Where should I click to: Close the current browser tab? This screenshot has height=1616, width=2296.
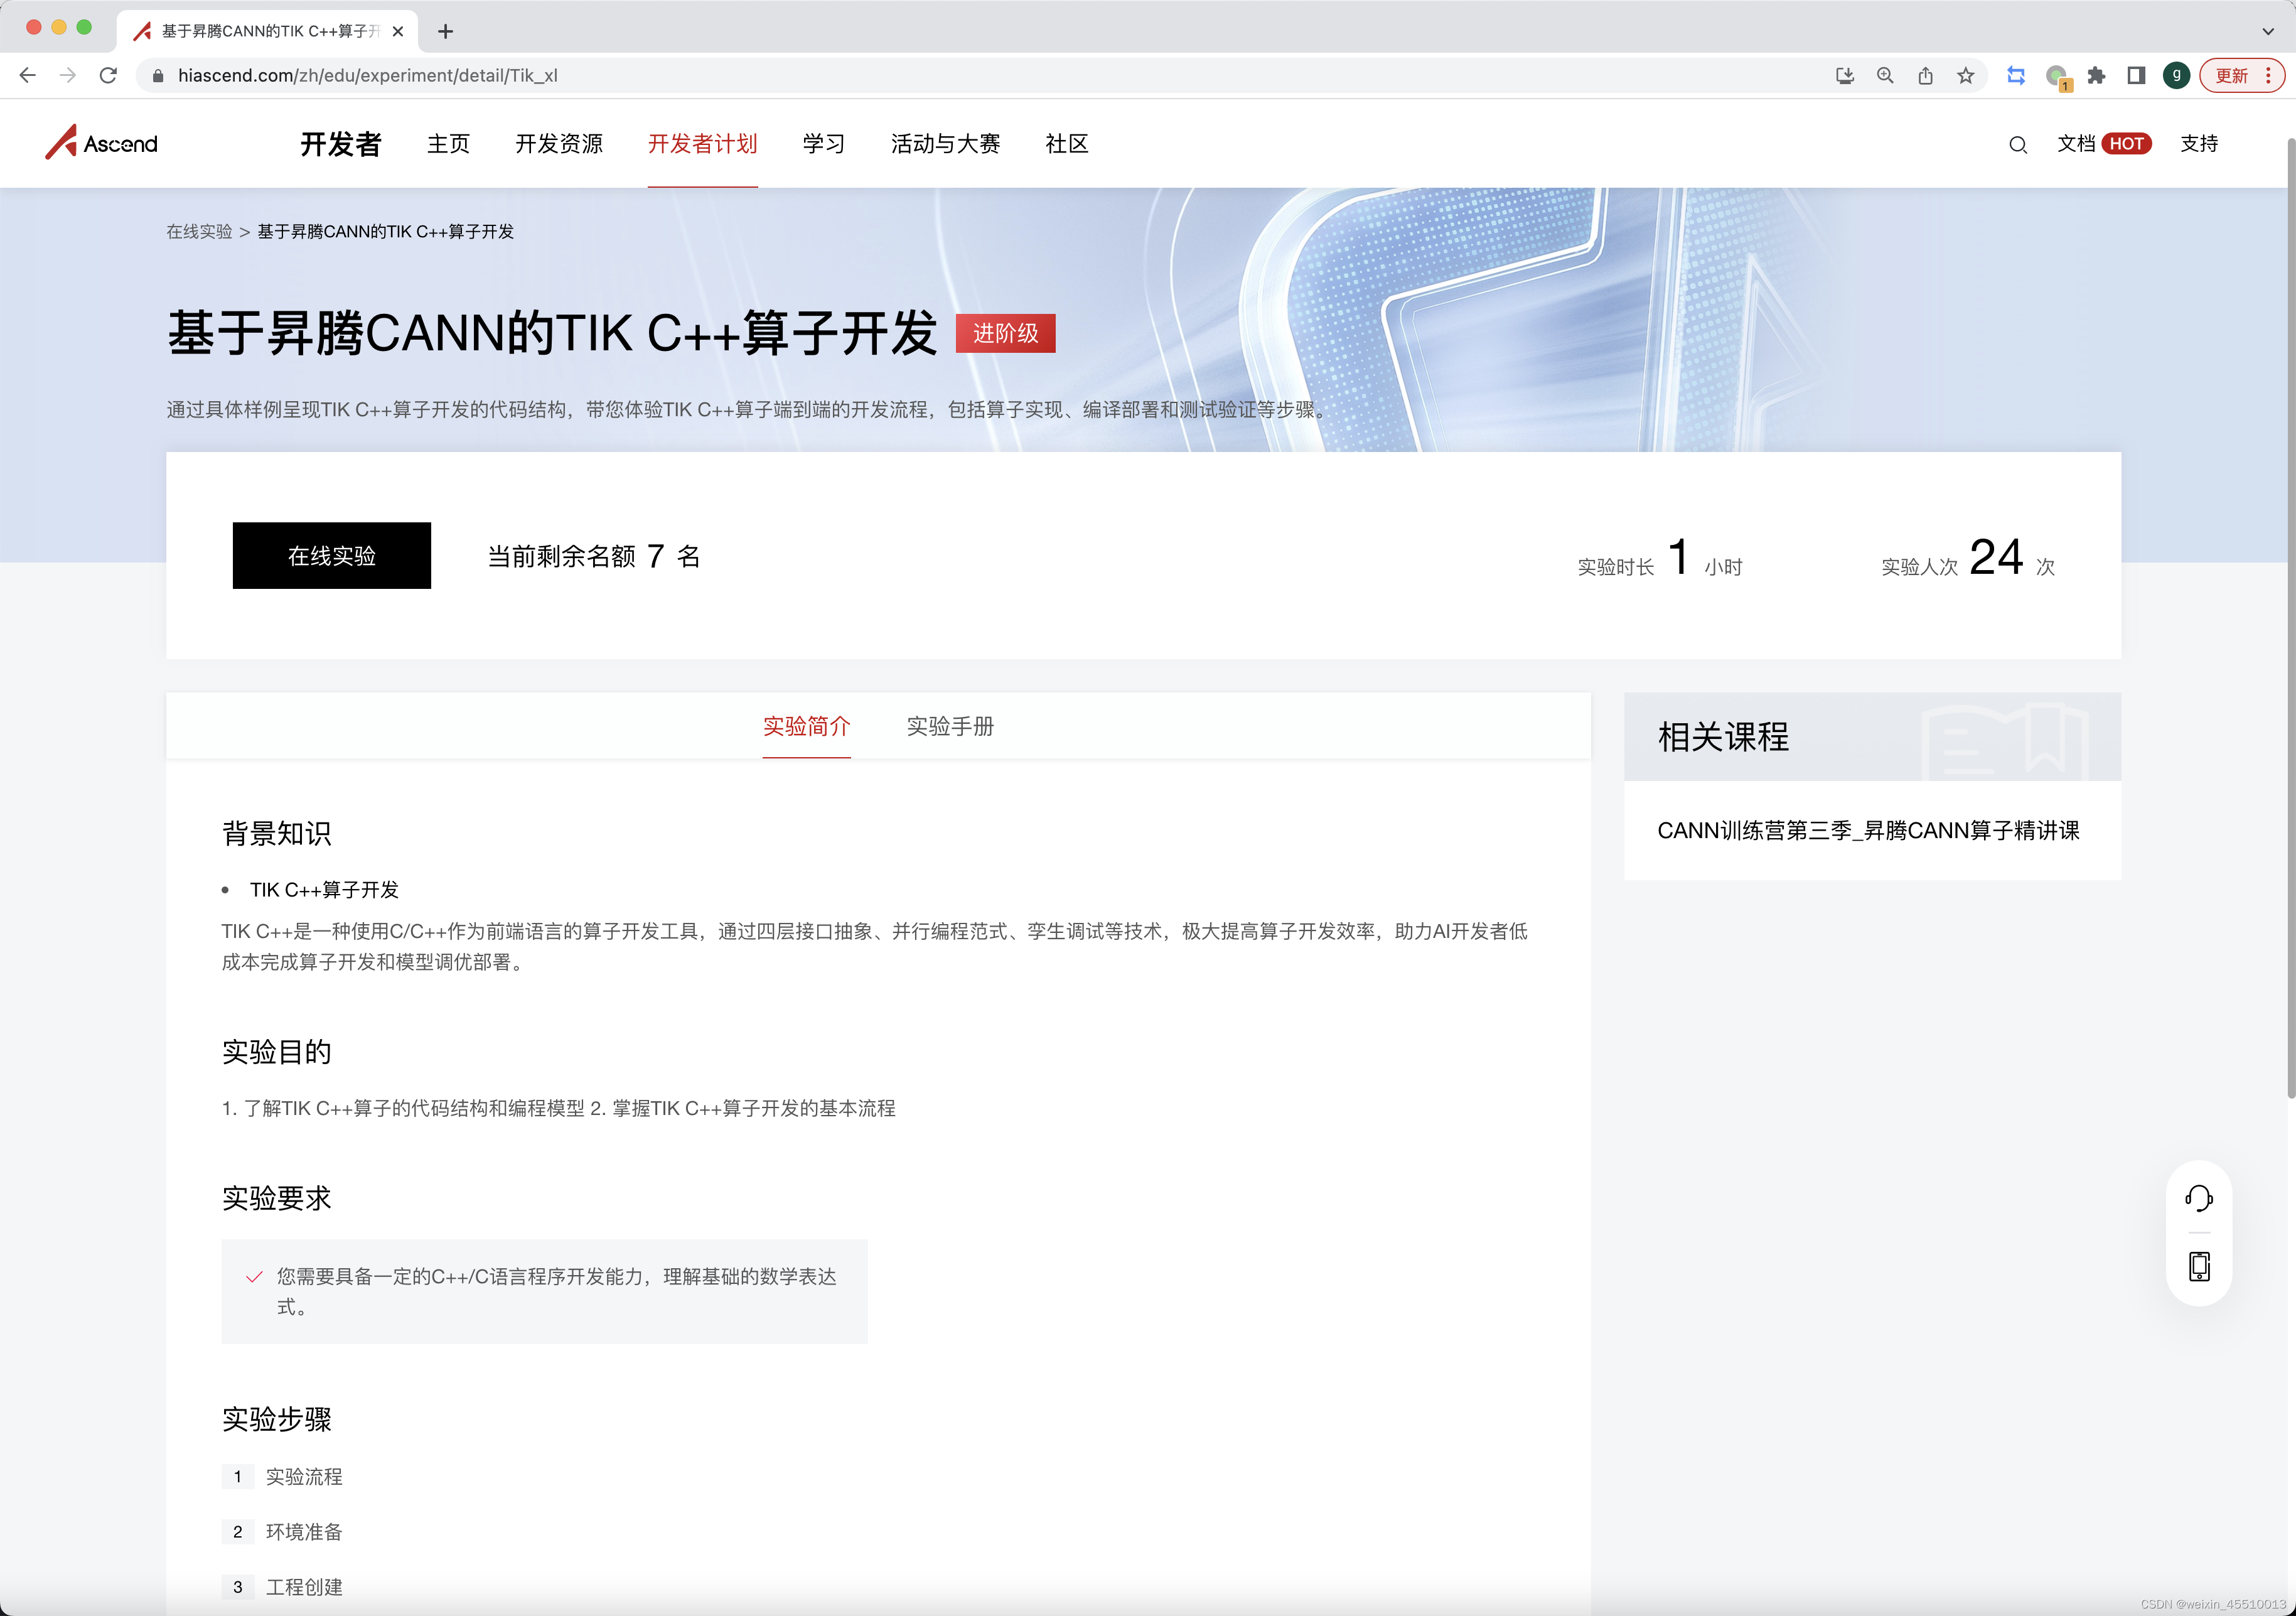tap(398, 31)
